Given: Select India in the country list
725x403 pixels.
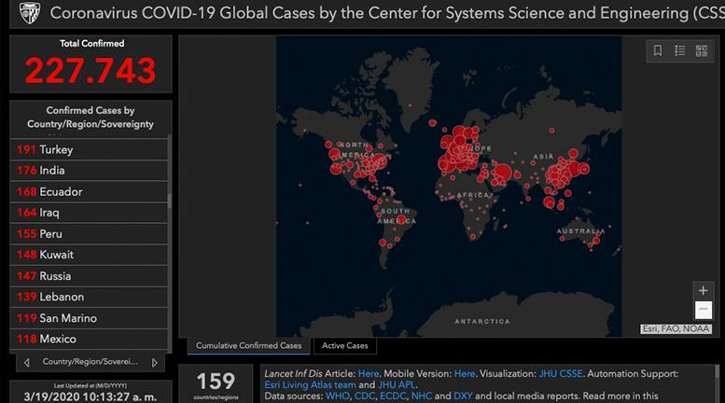Looking at the screenshot, I should tap(89, 171).
